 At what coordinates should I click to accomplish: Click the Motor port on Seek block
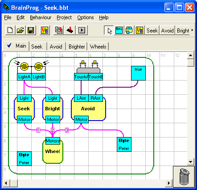24,120
